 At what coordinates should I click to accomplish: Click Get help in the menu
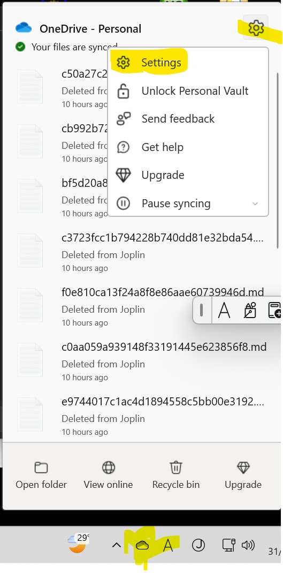pyautogui.click(x=162, y=147)
